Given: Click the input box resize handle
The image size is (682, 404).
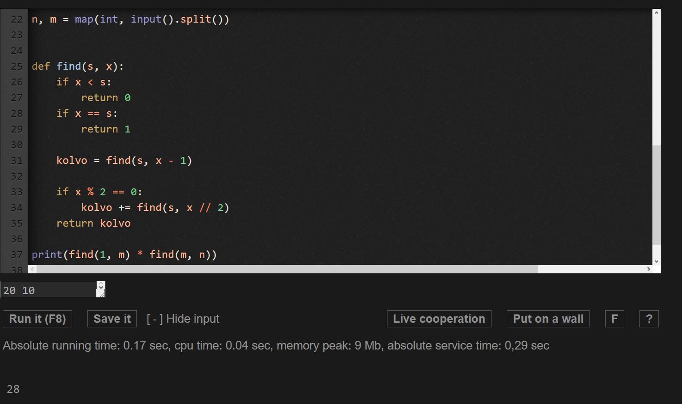Looking at the screenshot, I should click(x=101, y=294).
